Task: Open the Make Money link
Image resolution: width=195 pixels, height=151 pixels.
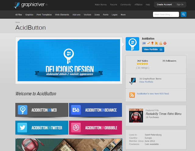Action: (101, 5)
